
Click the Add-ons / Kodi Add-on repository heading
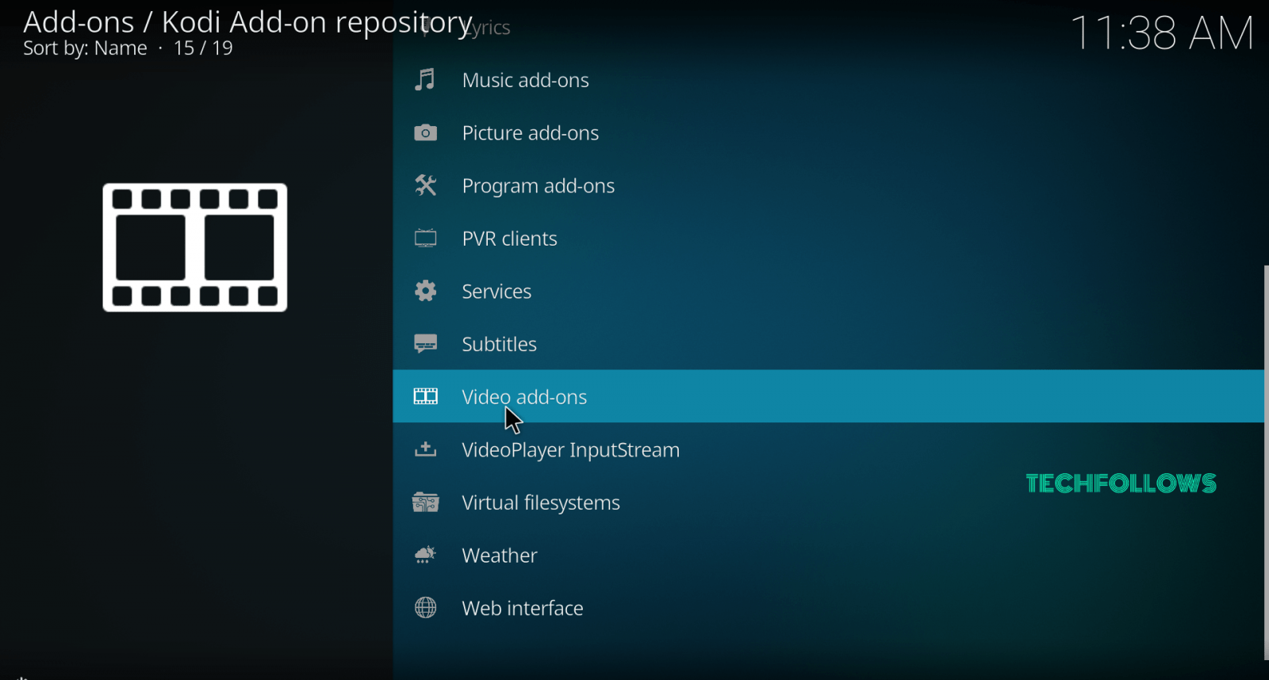pyautogui.click(x=248, y=22)
